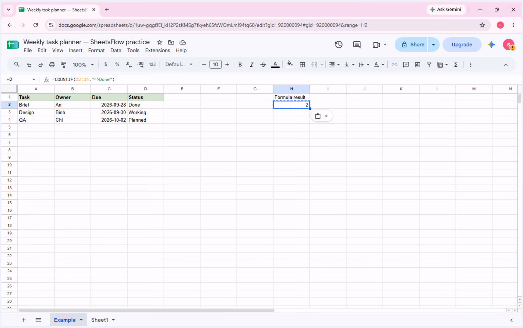523x328 pixels.
Task: Click the insert chart icon
Action: (x=418, y=65)
